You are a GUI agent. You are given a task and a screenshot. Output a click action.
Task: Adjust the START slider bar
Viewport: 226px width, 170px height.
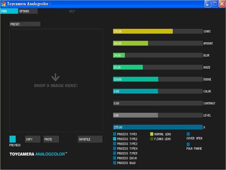pyautogui.click(x=158, y=31)
